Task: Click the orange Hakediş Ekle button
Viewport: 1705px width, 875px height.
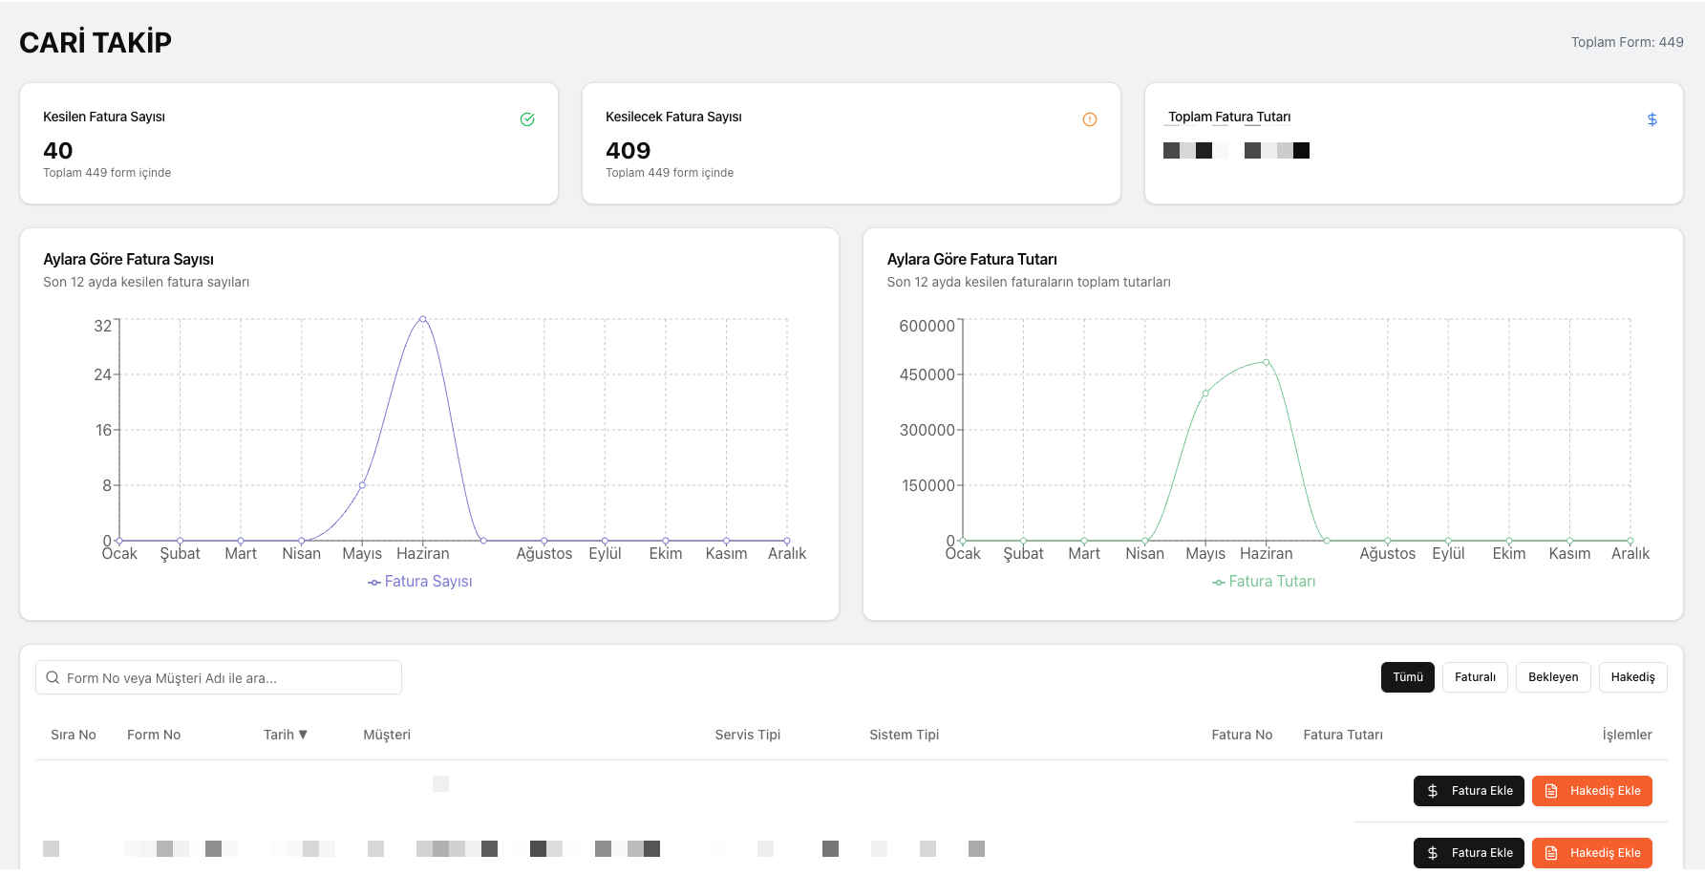Action: pyautogui.click(x=1592, y=791)
